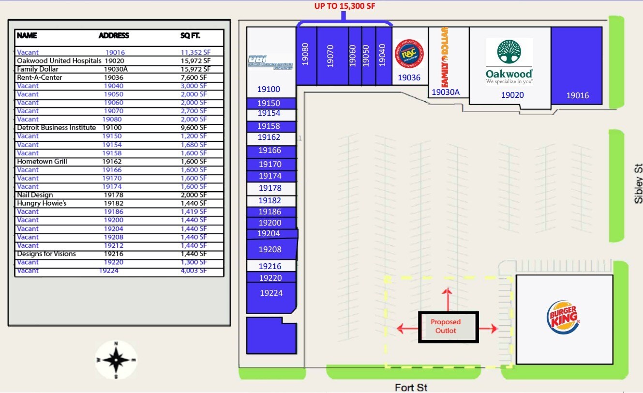This screenshot has width=643, height=393.
Task: Select unit 19158 on the plan
Action: click(x=271, y=126)
